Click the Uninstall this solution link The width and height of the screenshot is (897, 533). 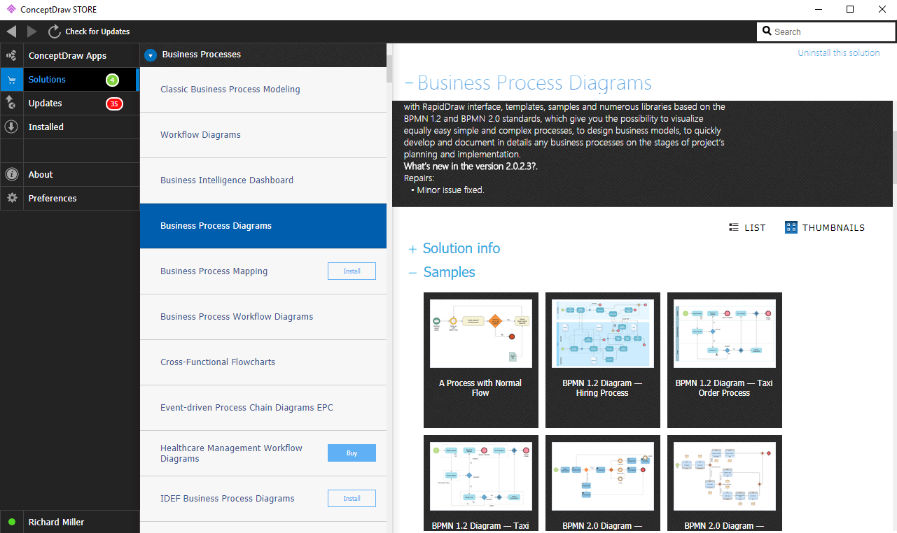coord(839,53)
